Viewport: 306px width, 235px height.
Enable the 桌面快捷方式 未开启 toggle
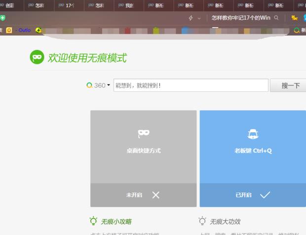[x=143, y=195]
